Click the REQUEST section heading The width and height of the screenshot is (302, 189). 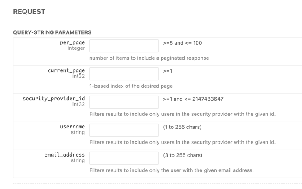coord(29,12)
